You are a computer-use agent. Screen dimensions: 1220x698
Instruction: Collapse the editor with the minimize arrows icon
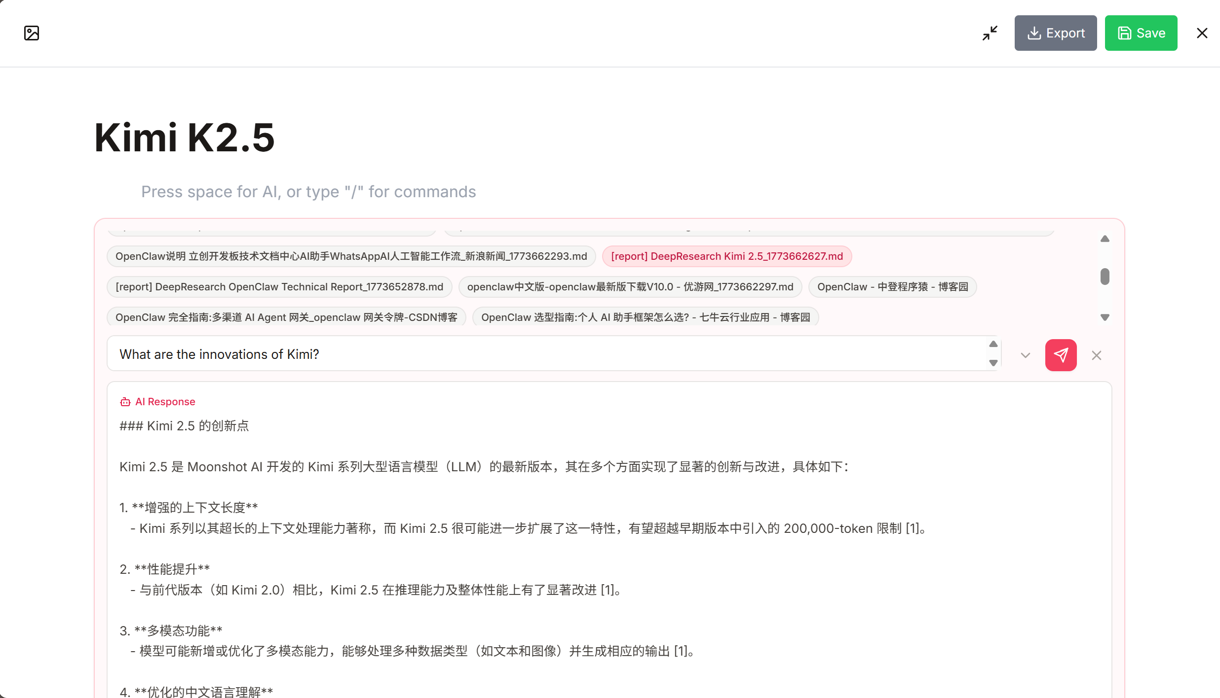pyautogui.click(x=990, y=33)
